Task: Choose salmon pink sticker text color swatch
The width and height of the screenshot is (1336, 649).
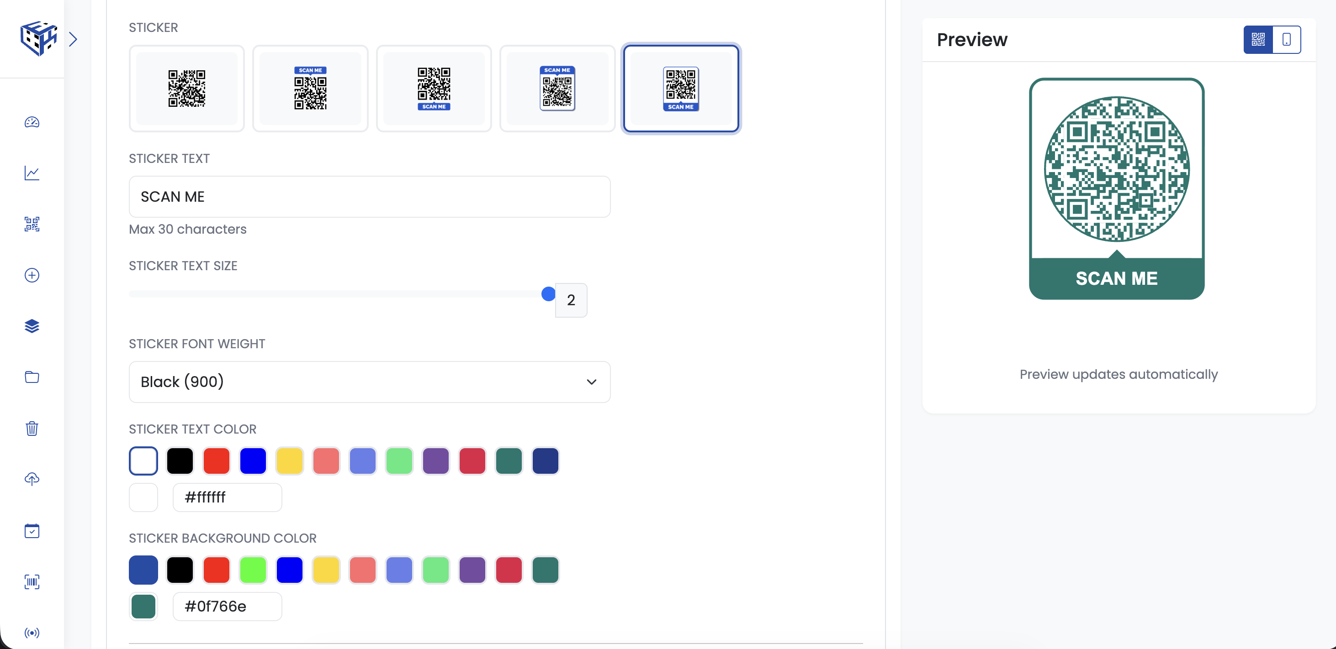Action: click(326, 461)
